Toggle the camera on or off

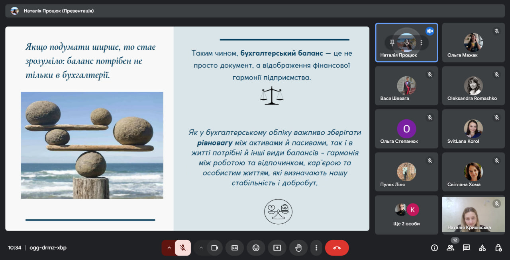(x=215, y=248)
